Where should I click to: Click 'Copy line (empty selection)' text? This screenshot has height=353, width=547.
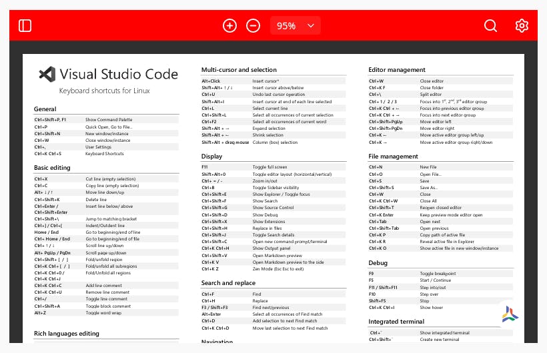pos(112,186)
